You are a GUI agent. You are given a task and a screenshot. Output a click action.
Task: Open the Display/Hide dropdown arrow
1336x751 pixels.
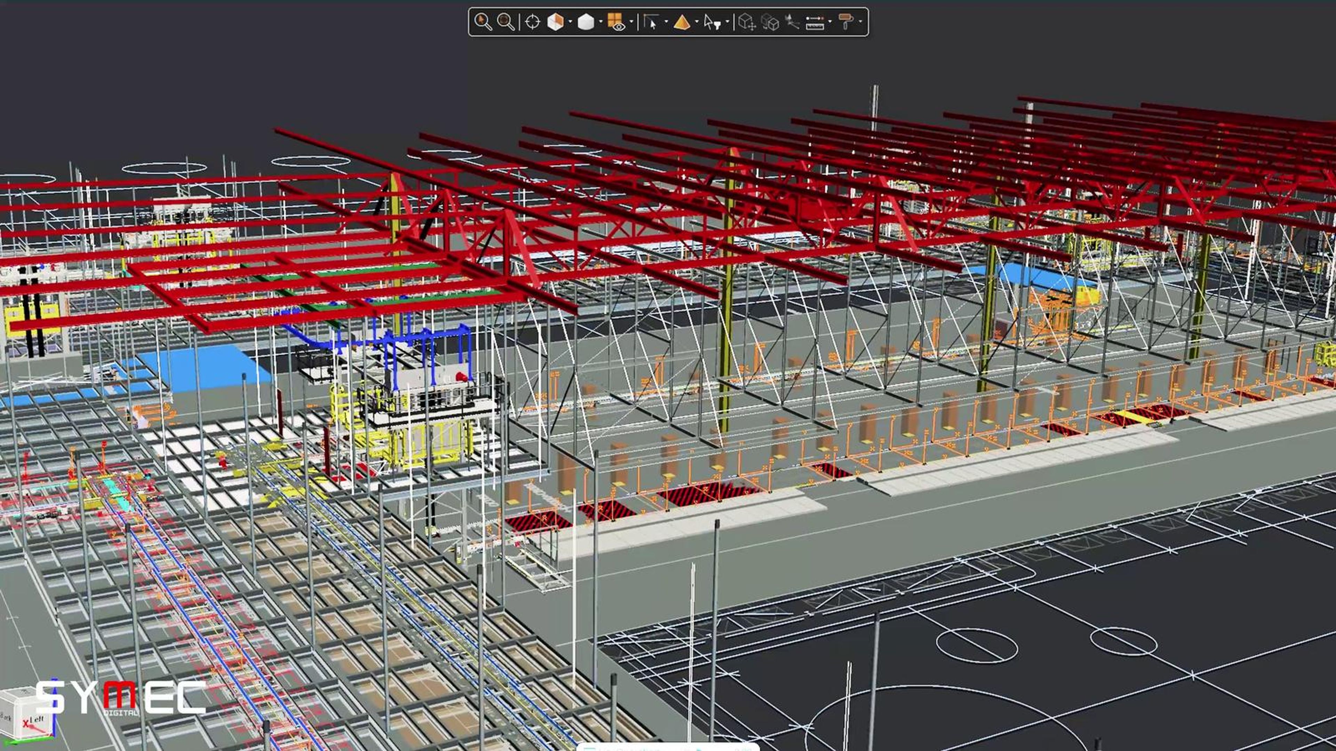(631, 22)
